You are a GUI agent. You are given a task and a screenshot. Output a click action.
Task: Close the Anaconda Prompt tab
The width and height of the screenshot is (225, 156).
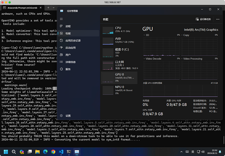tap(40, 8)
